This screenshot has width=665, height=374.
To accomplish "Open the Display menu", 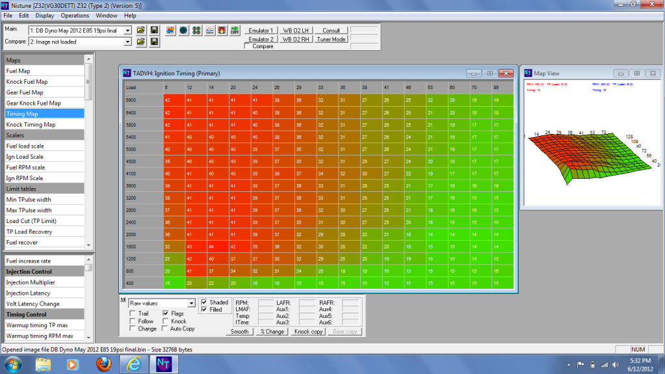I will point(45,15).
